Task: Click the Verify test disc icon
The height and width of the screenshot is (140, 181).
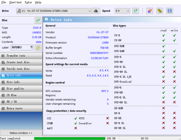Action: [3, 69]
